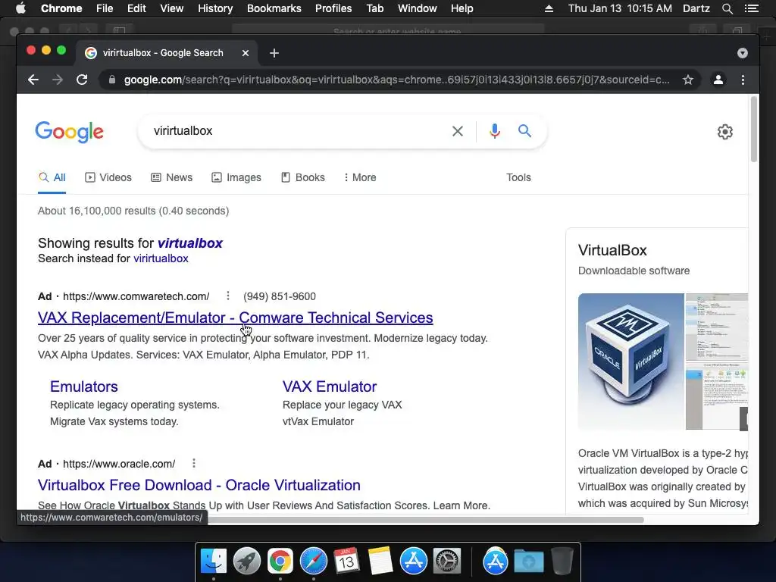The width and height of the screenshot is (776, 582).
Task: Go back with the browser back arrow
Action: (x=33, y=80)
